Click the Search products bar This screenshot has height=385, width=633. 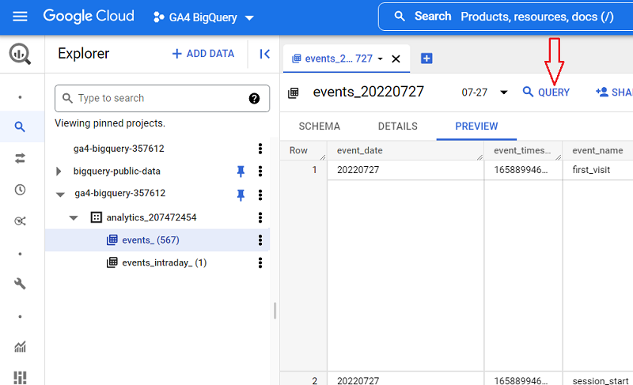(506, 17)
